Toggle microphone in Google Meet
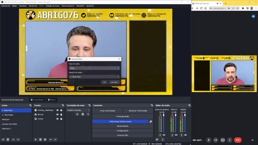Viewport: 258px width, 145px height. [209, 140]
